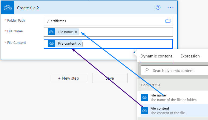Add a New step to the flow
Screen dimensions: 208x120
[x=69, y=78]
